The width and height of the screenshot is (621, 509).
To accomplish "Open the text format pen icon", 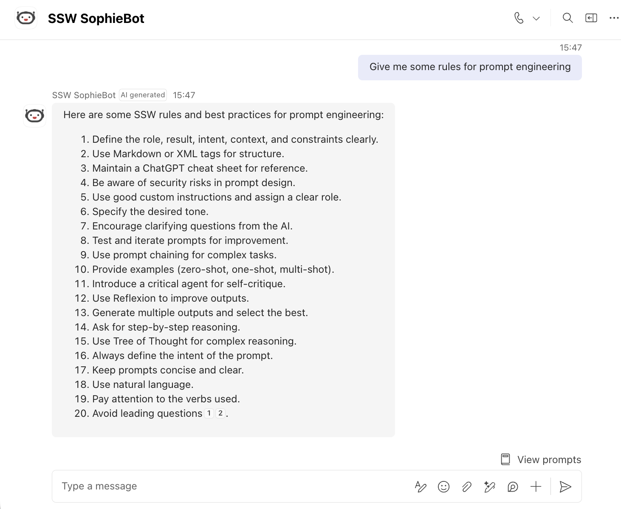I will point(421,486).
